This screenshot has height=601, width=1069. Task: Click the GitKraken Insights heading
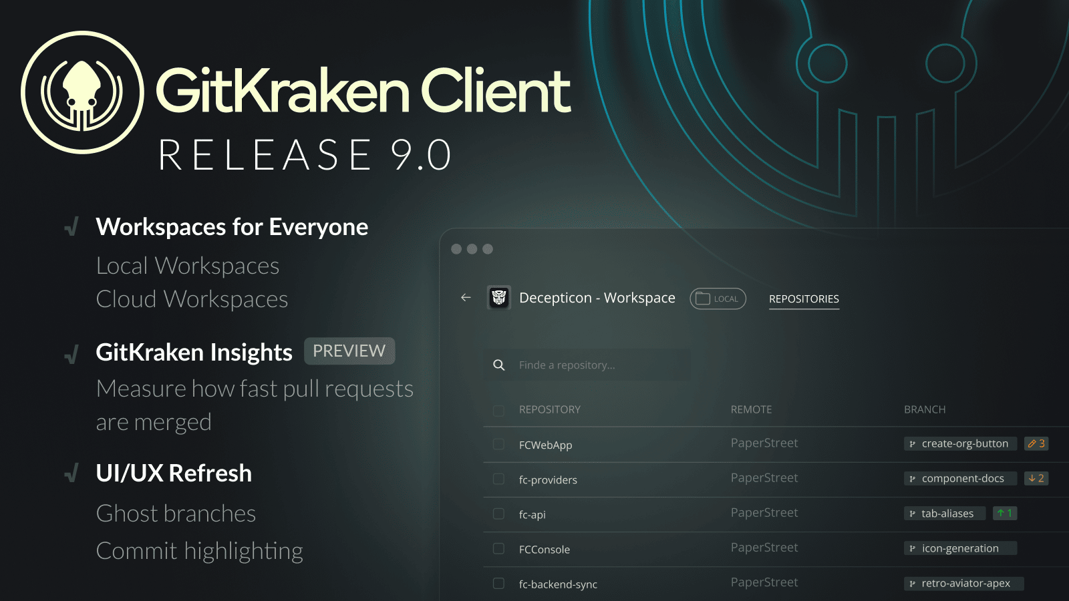pos(194,352)
